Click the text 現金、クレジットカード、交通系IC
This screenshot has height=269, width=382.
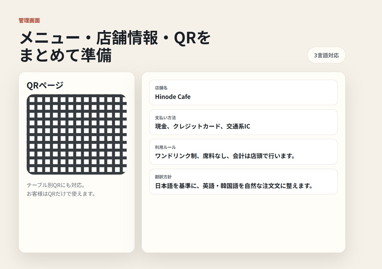(x=203, y=126)
